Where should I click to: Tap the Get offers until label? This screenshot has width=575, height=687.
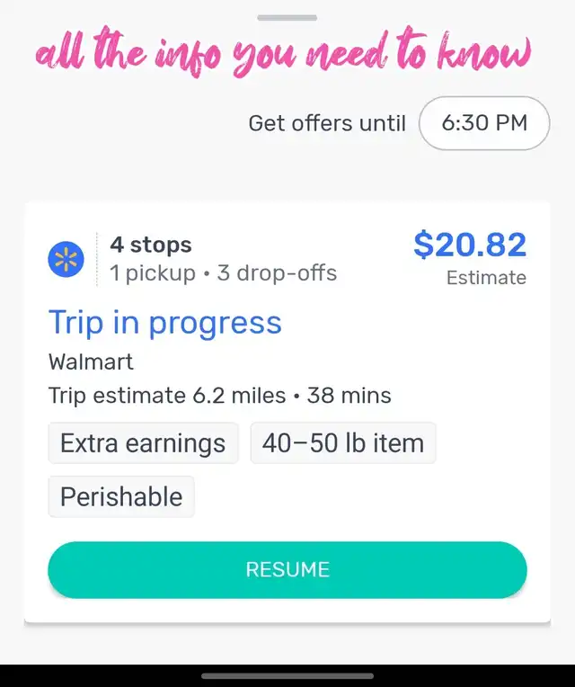[x=327, y=123]
